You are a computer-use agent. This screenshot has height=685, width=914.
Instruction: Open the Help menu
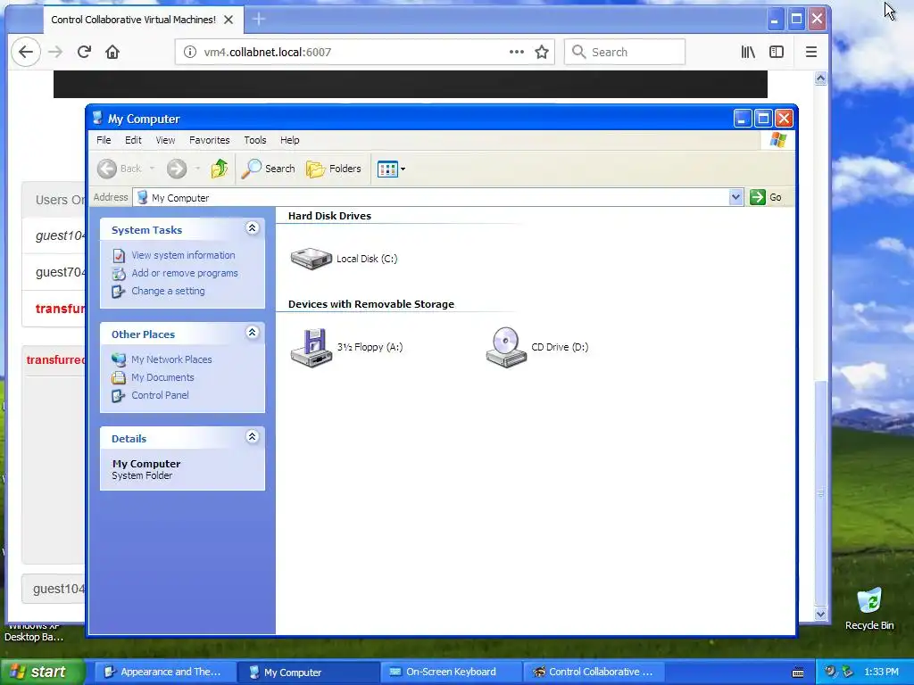pyautogui.click(x=290, y=140)
